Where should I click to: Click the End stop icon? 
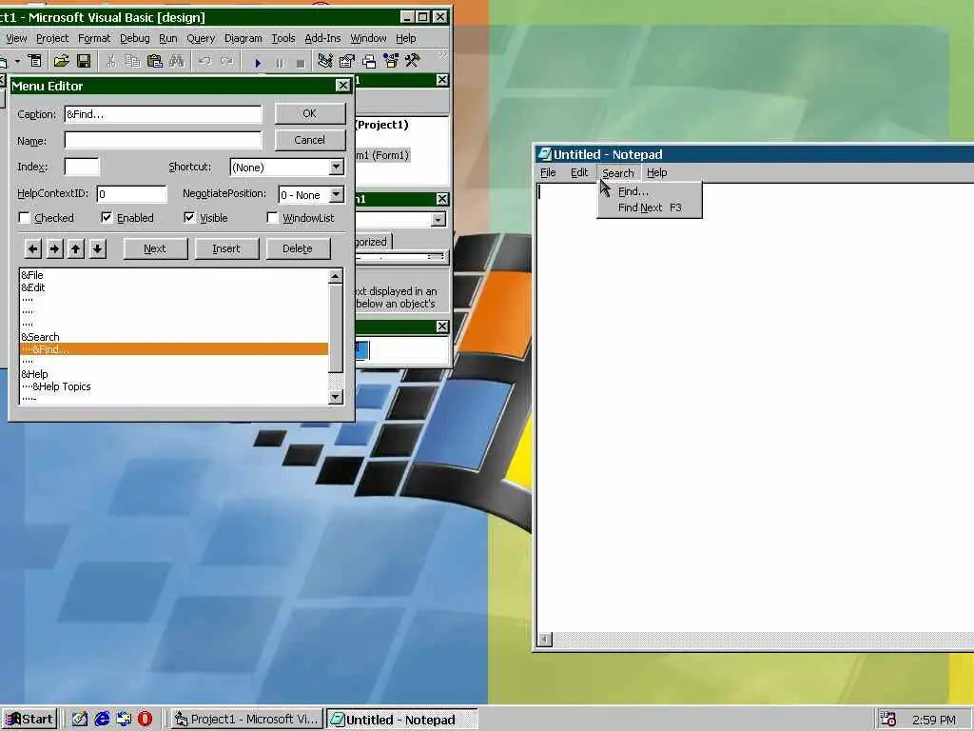300,63
